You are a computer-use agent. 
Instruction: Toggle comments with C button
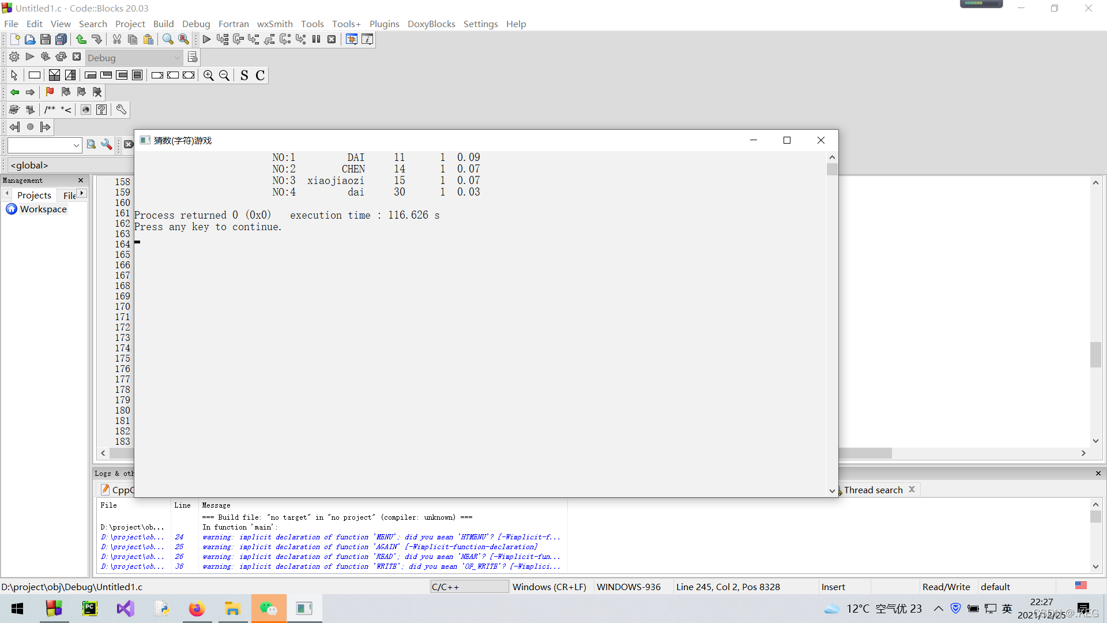point(260,76)
